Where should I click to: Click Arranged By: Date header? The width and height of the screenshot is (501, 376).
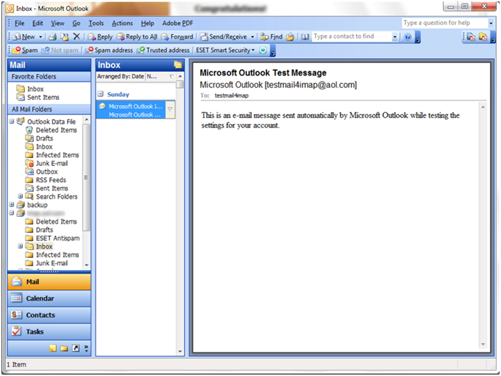click(x=121, y=76)
